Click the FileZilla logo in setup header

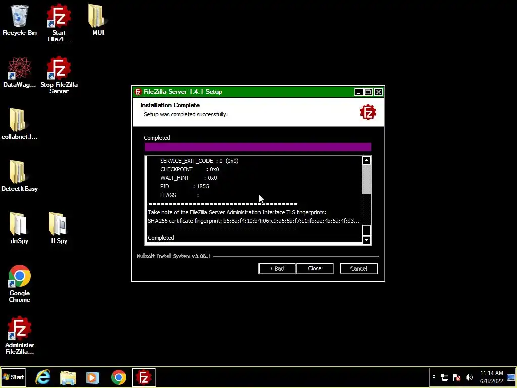coord(368,113)
